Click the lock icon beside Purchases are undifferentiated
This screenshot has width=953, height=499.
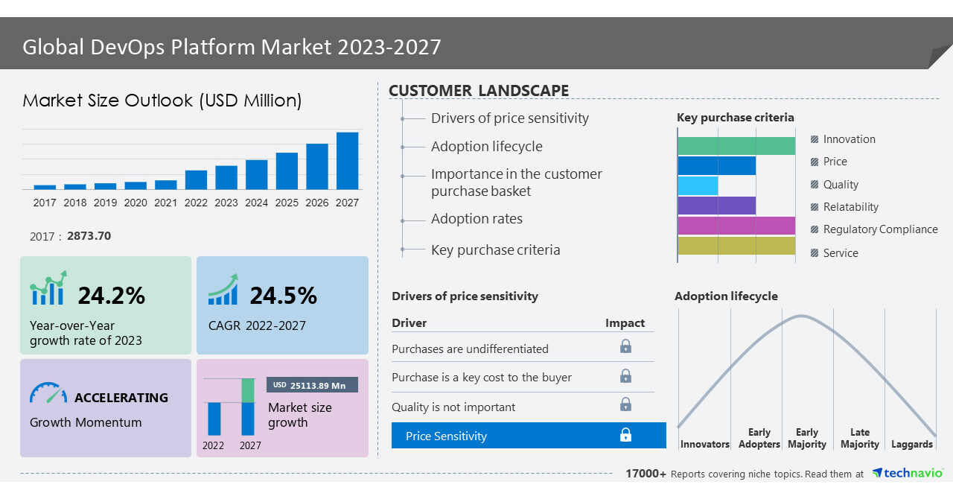click(x=625, y=346)
